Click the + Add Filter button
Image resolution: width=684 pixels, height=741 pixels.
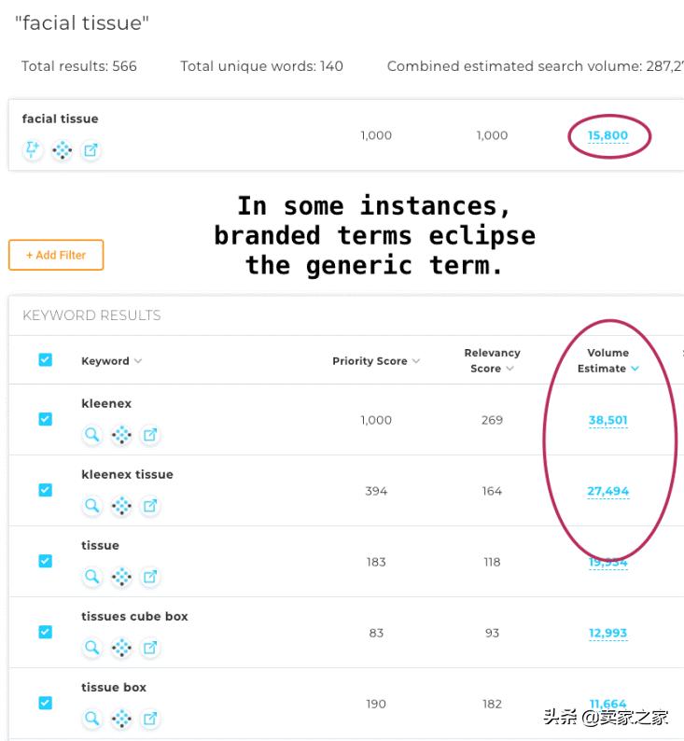(x=56, y=255)
